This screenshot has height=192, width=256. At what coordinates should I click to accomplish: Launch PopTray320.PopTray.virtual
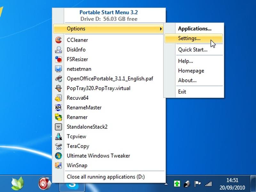coord(99,88)
